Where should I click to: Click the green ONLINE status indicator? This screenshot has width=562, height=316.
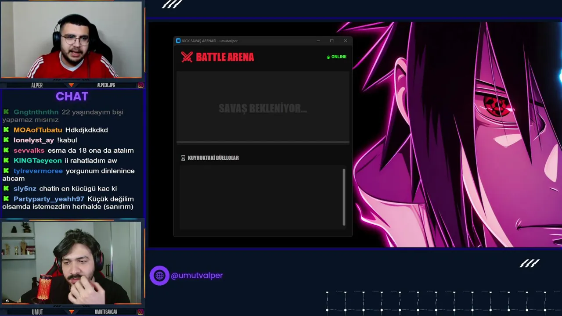(336, 57)
